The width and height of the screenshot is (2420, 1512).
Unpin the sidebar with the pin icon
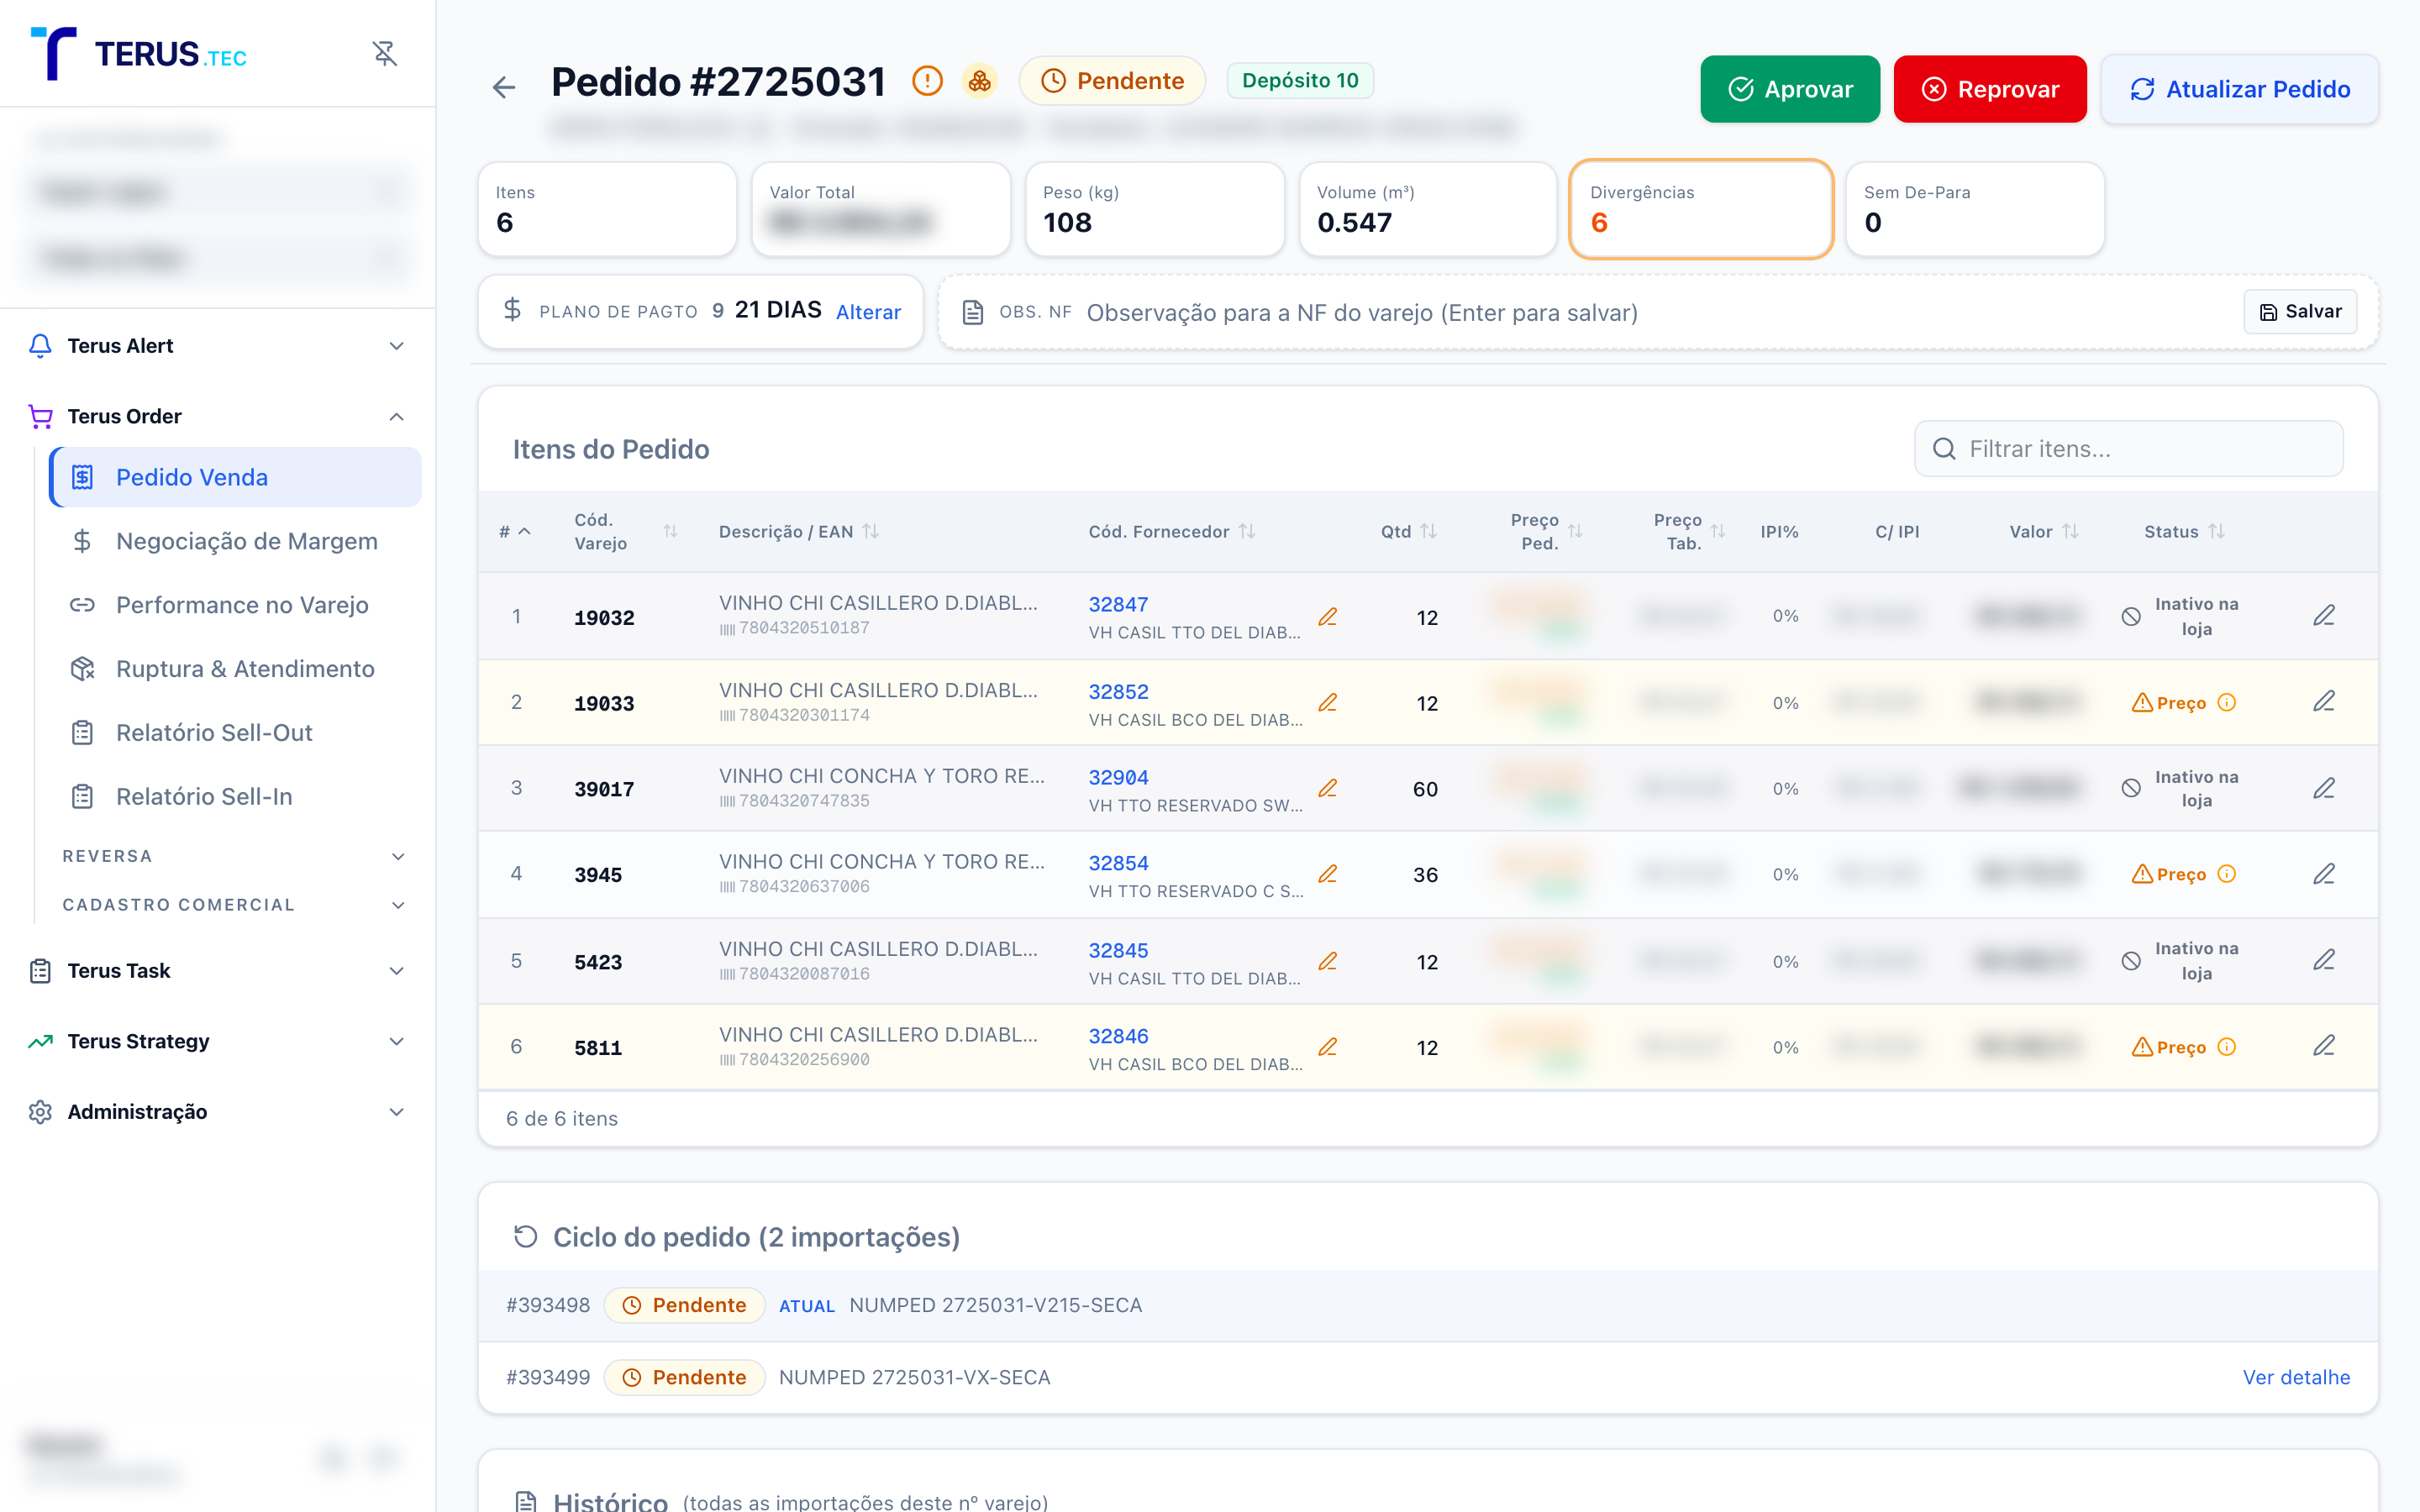click(x=385, y=53)
